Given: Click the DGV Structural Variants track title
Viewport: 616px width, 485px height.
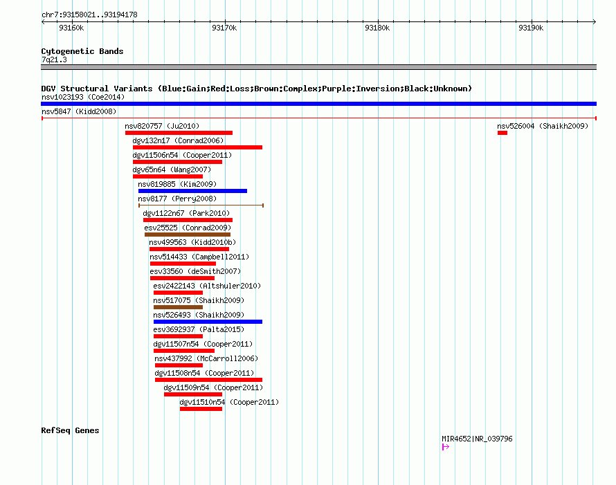Looking at the screenshot, I should 257,89.
